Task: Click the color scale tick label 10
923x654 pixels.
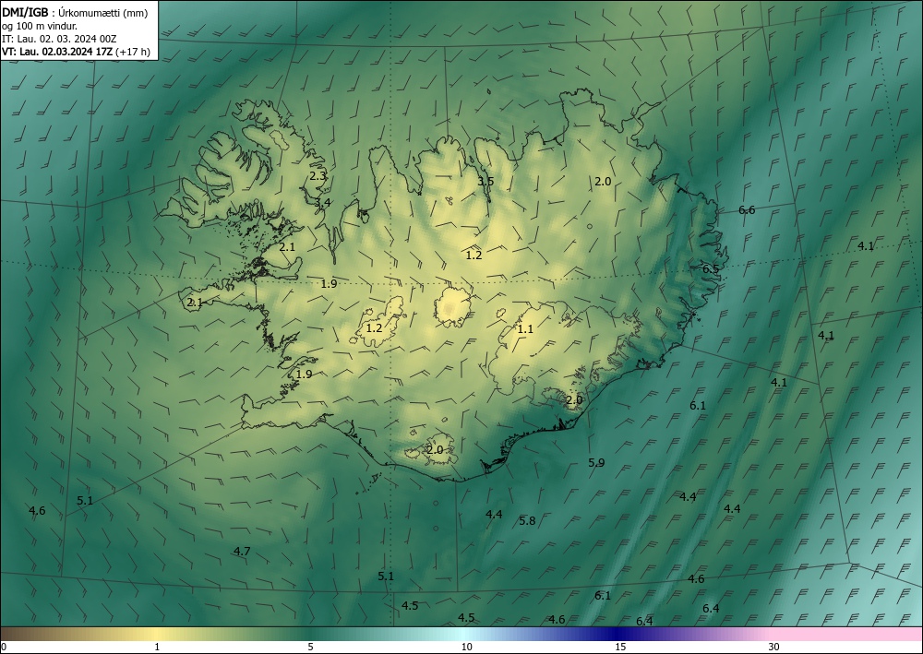Action: (x=466, y=648)
